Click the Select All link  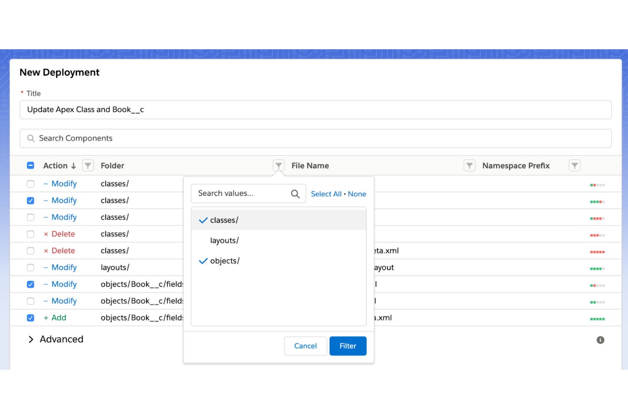326,194
